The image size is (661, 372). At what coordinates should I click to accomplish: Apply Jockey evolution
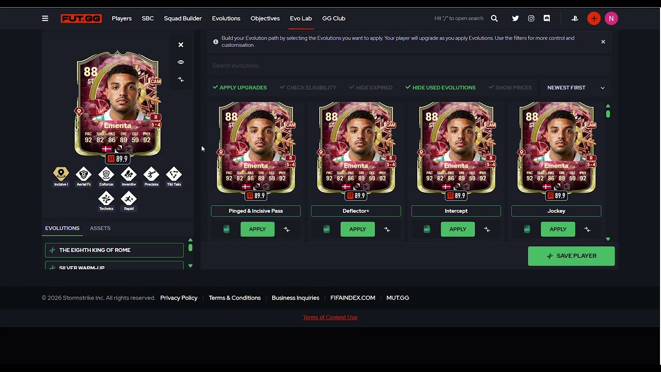tap(558, 229)
